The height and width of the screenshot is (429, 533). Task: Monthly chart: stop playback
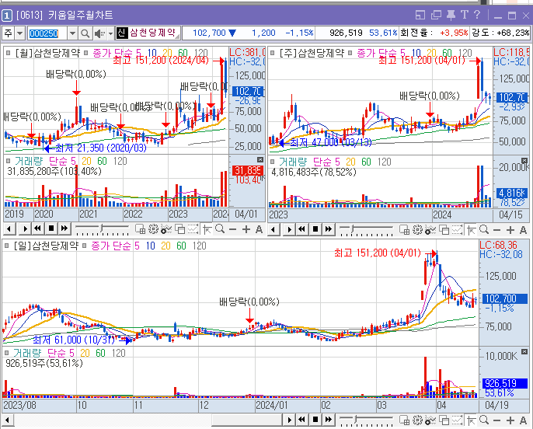[51, 228]
